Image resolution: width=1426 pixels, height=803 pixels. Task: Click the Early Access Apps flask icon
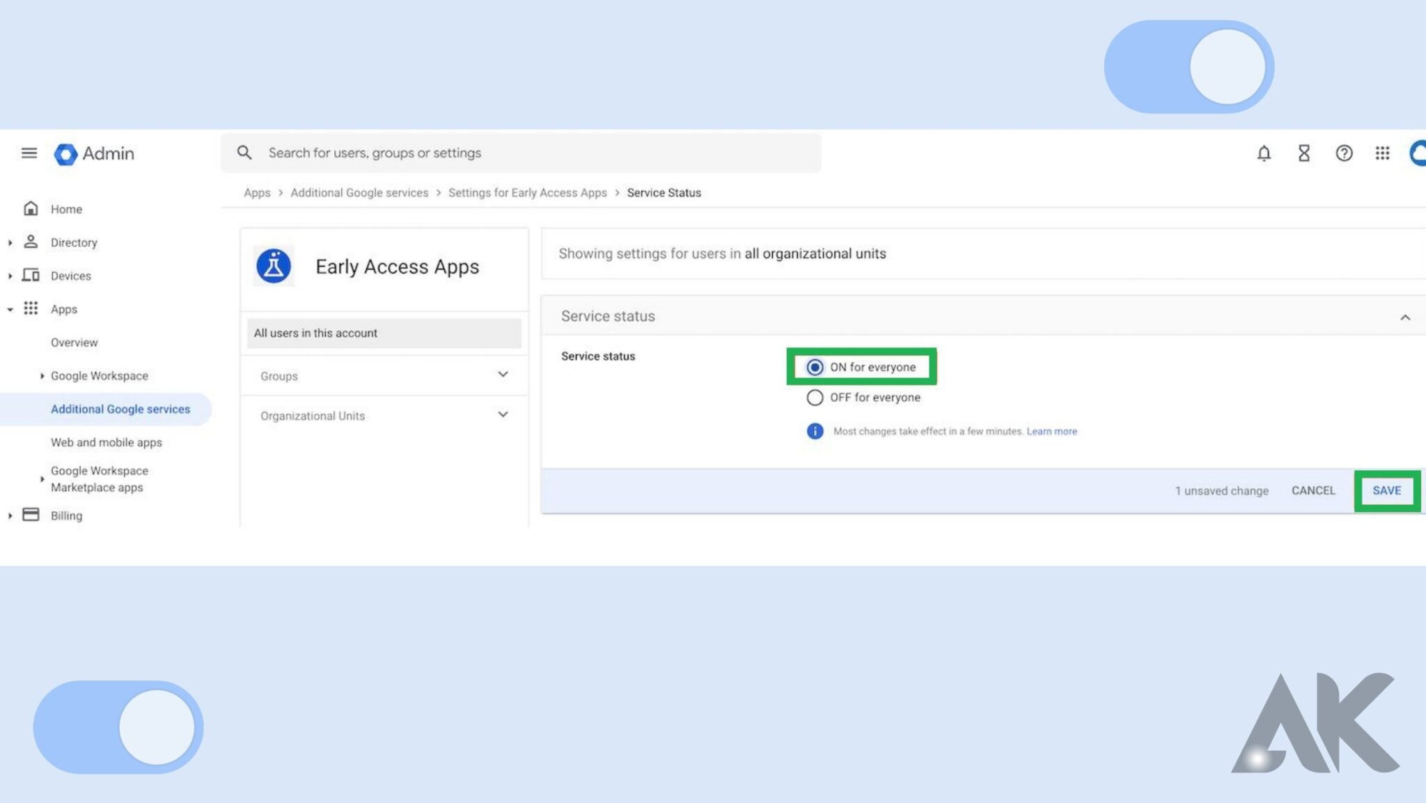click(x=274, y=265)
